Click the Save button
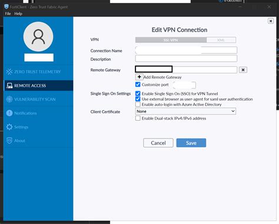The height and width of the screenshot is (224, 279). pos(191,143)
